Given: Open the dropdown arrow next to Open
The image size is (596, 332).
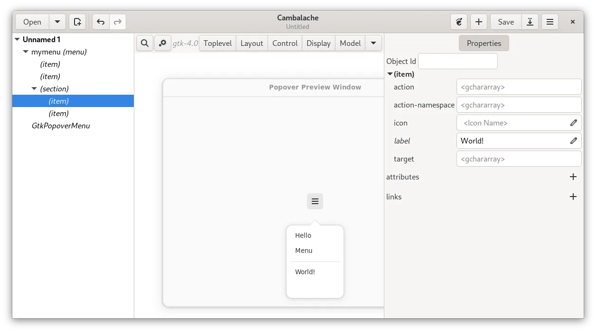Looking at the screenshot, I should click(x=57, y=22).
